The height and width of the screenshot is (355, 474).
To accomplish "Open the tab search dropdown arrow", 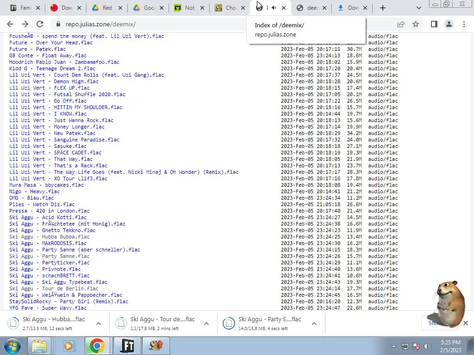I will pyautogui.click(x=418, y=8).
